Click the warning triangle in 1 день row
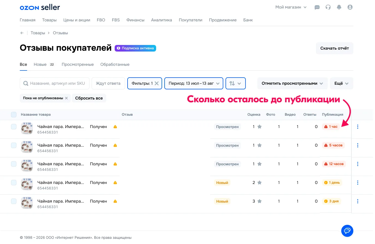Image resolution: width=375 pixels, height=244 pixels. (115, 183)
